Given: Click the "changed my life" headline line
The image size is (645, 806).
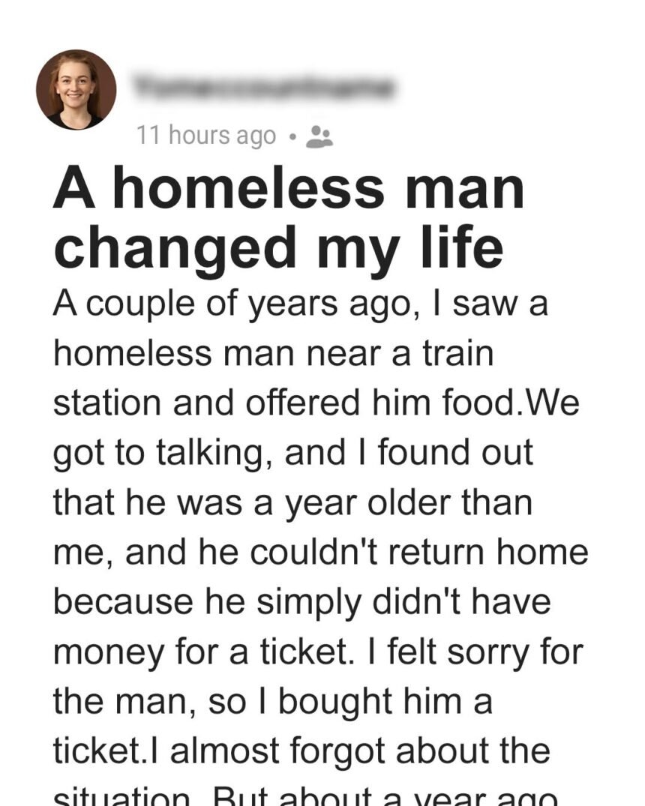Looking at the screenshot, I should coord(277,248).
